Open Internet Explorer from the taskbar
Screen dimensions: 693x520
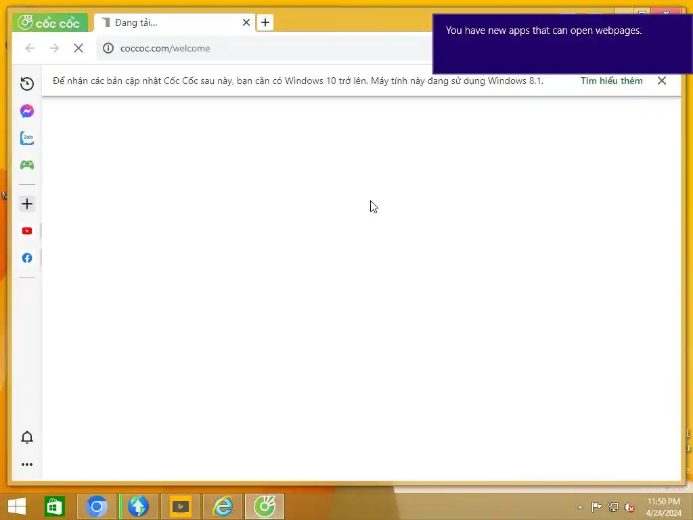pyautogui.click(x=223, y=506)
